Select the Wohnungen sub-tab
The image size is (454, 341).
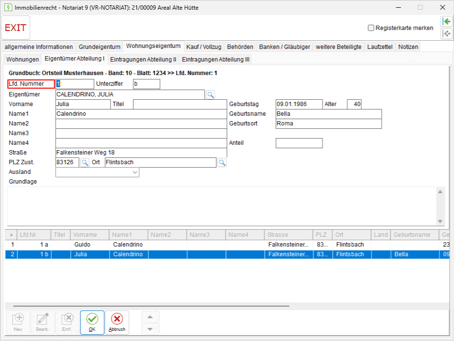click(x=23, y=59)
